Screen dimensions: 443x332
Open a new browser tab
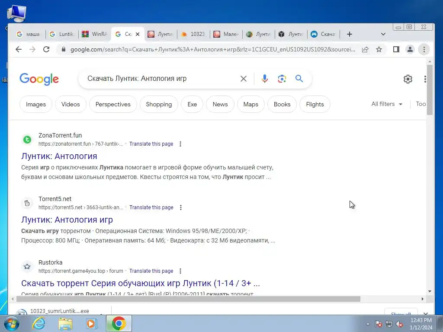[350, 34]
